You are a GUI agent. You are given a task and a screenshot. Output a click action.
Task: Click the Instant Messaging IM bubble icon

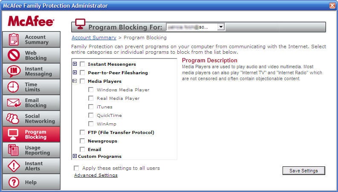[14, 71]
